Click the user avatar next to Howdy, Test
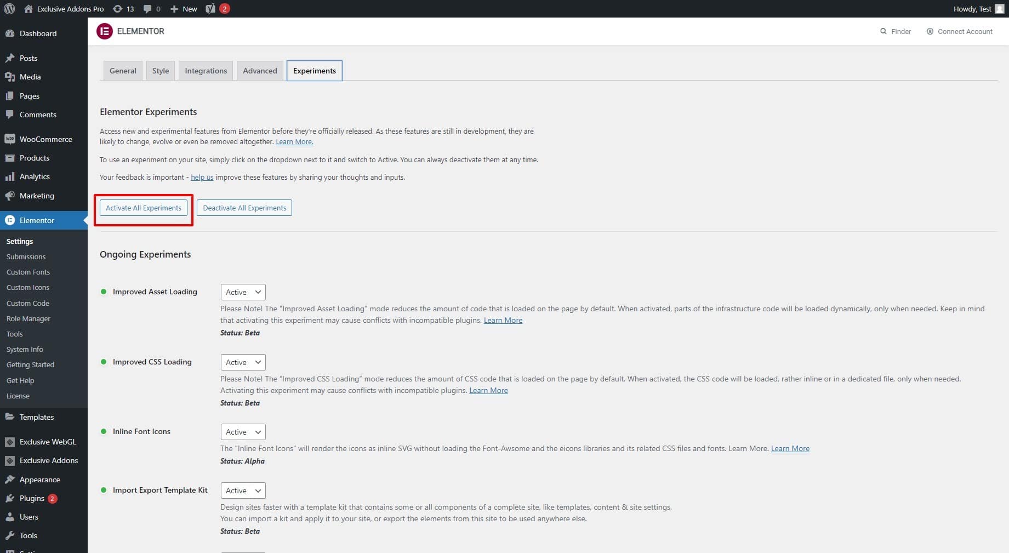The image size is (1009, 553). tap(999, 9)
